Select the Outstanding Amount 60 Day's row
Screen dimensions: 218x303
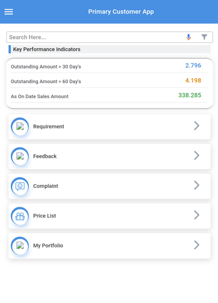pyautogui.click(x=110, y=81)
